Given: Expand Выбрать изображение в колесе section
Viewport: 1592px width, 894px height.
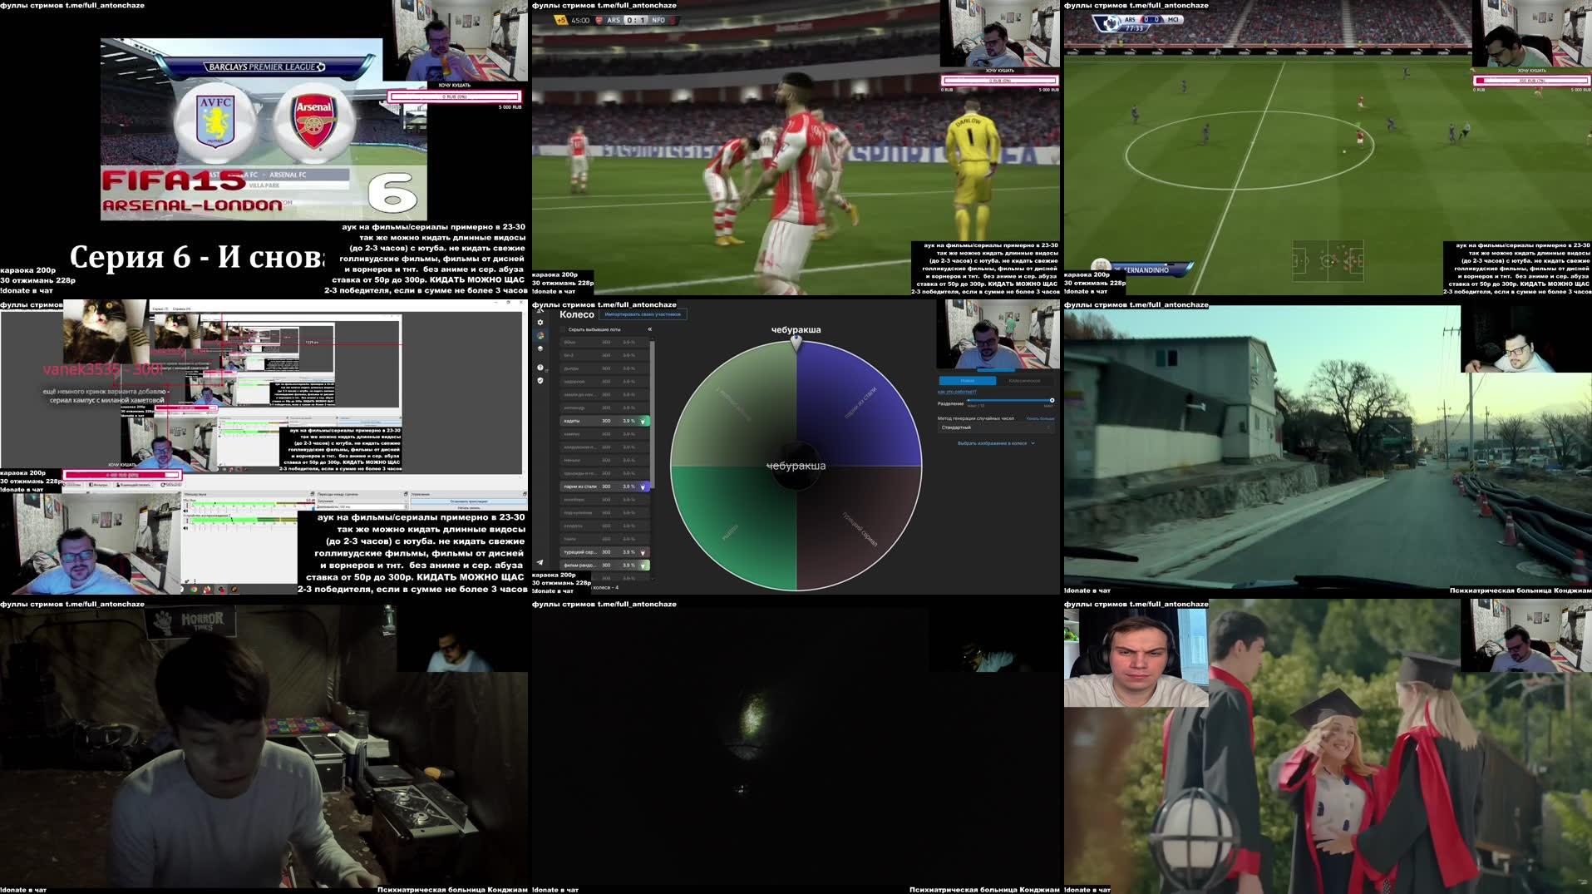Looking at the screenshot, I should (x=993, y=443).
